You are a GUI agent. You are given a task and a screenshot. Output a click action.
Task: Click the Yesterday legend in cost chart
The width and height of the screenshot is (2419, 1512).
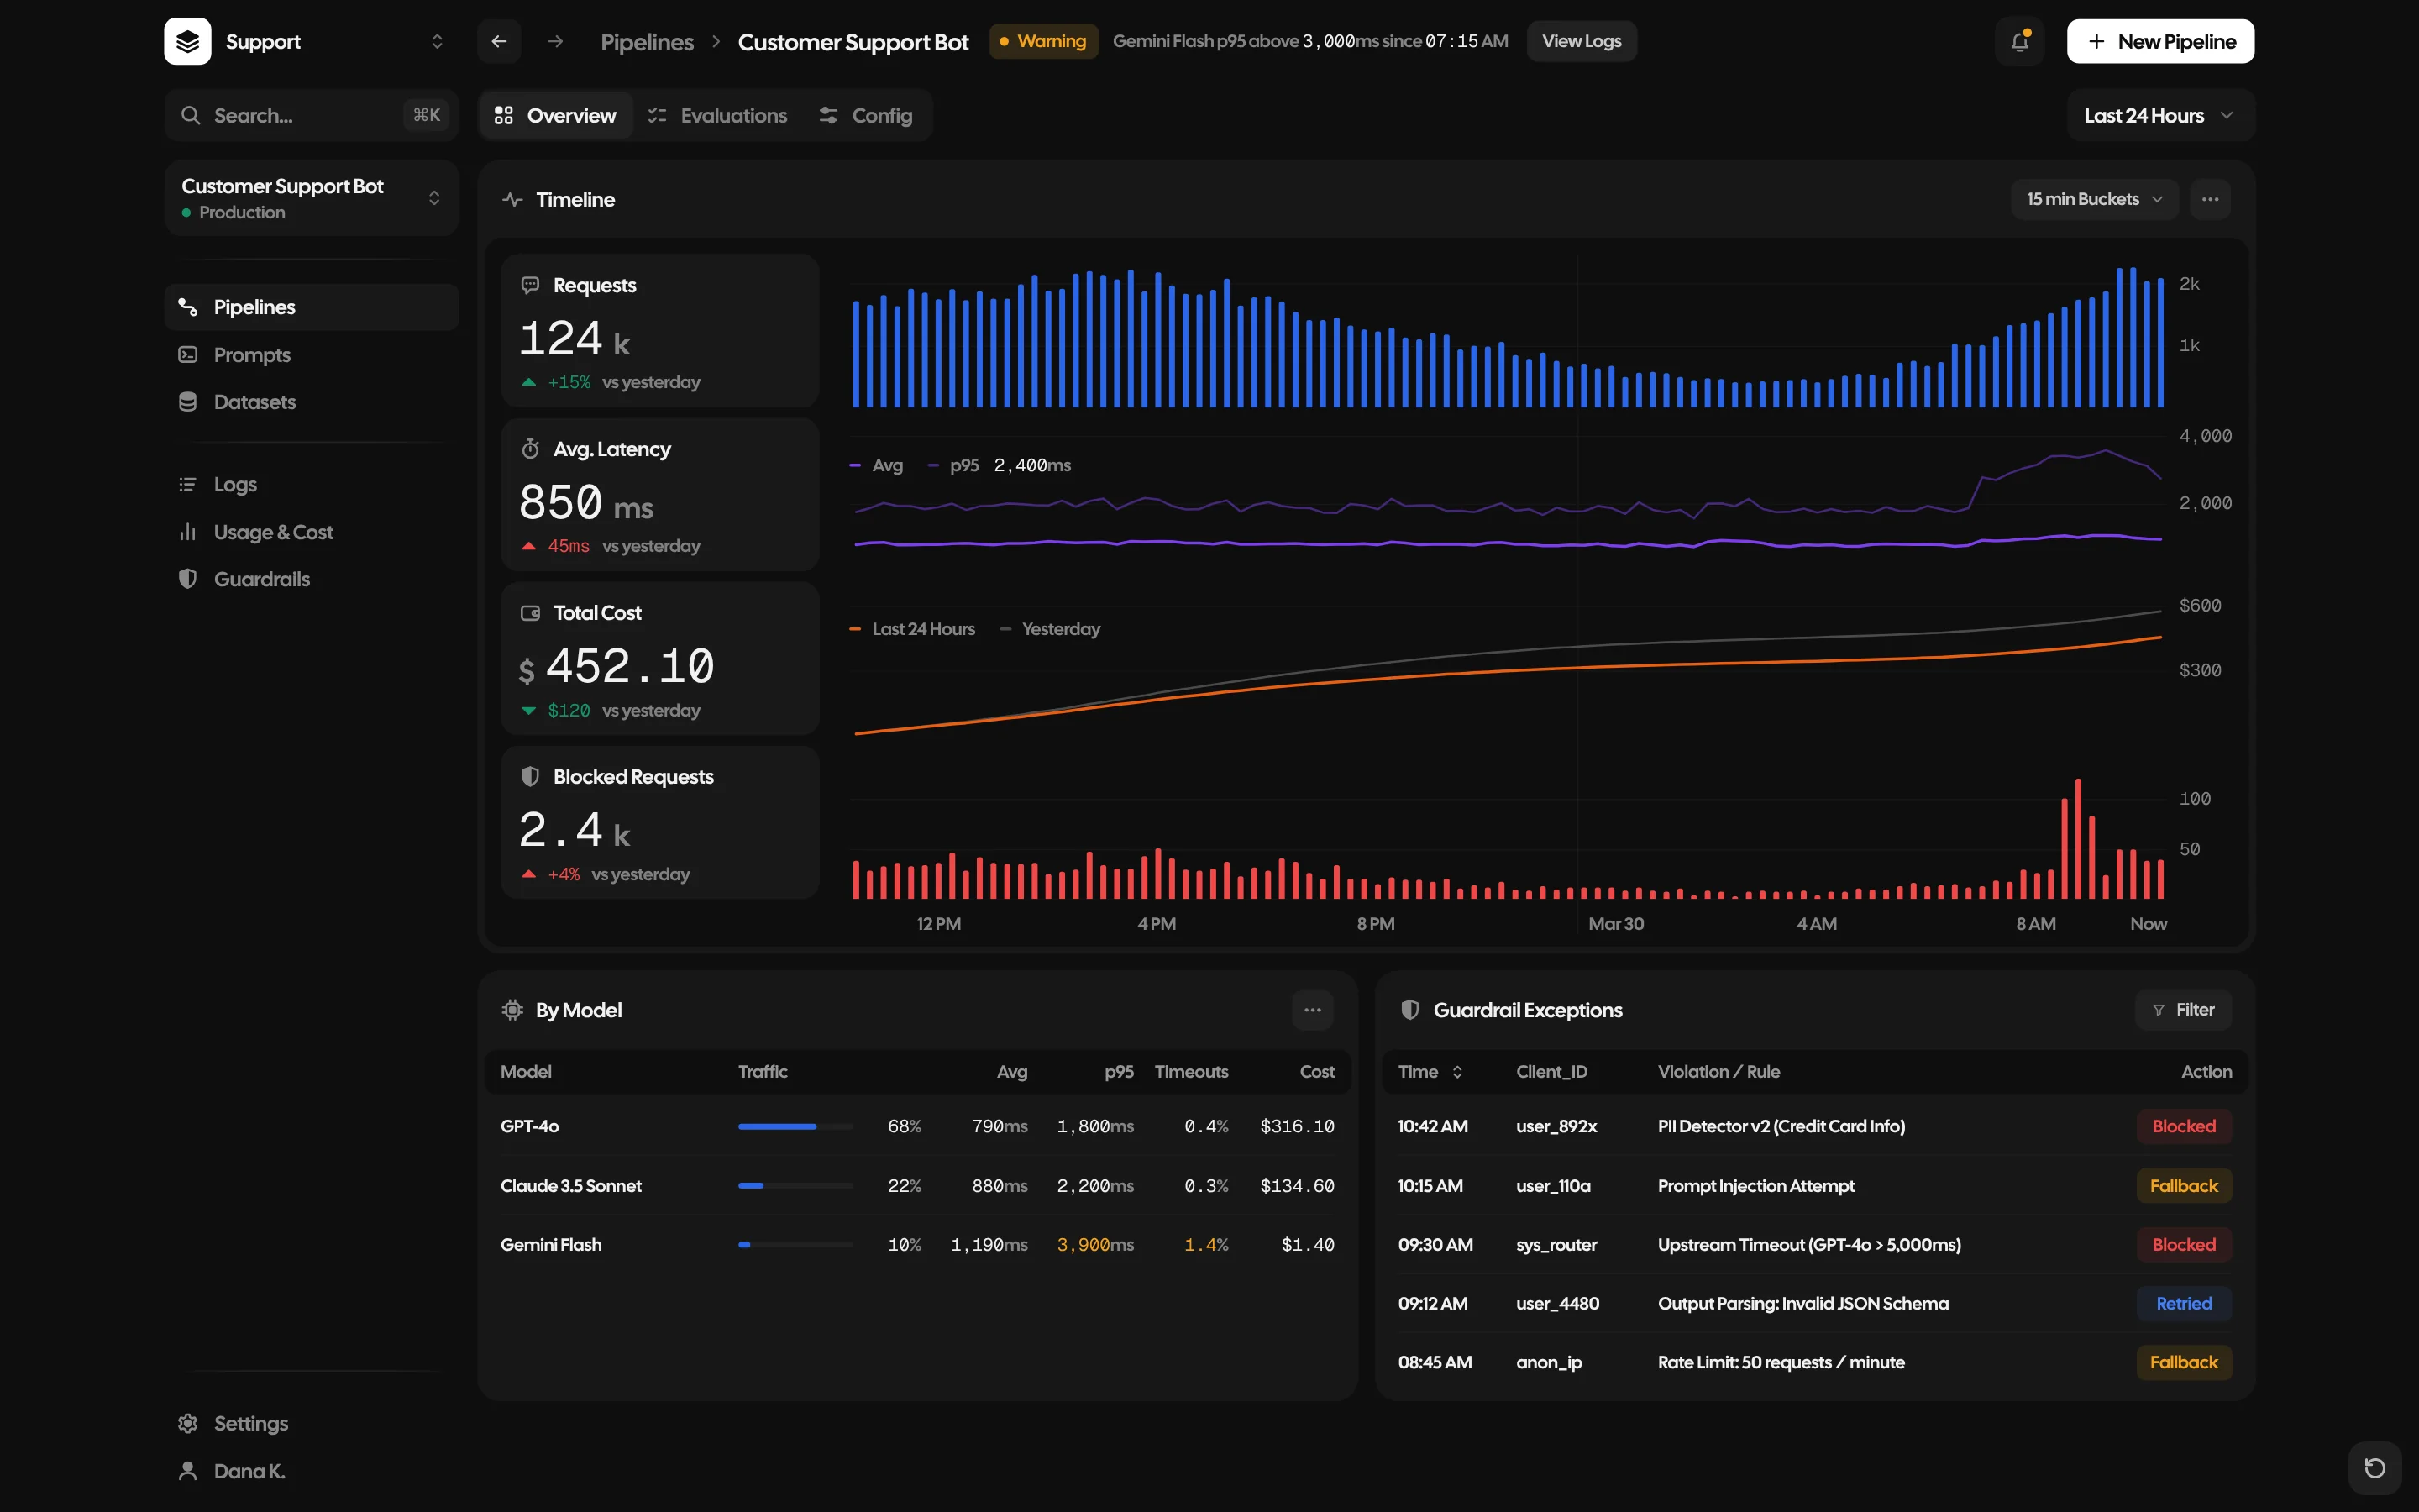point(1051,629)
